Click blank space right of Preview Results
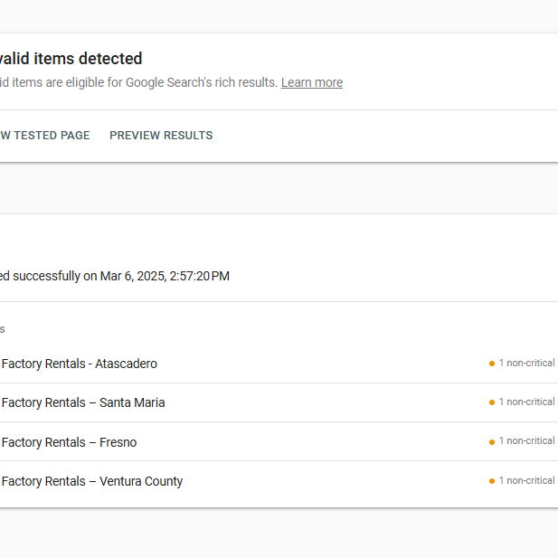Screen dimensions: 558x558 380,136
